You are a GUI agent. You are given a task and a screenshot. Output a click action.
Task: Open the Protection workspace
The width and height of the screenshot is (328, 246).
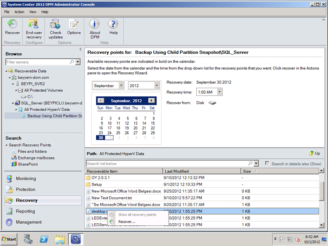(x=26, y=189)
